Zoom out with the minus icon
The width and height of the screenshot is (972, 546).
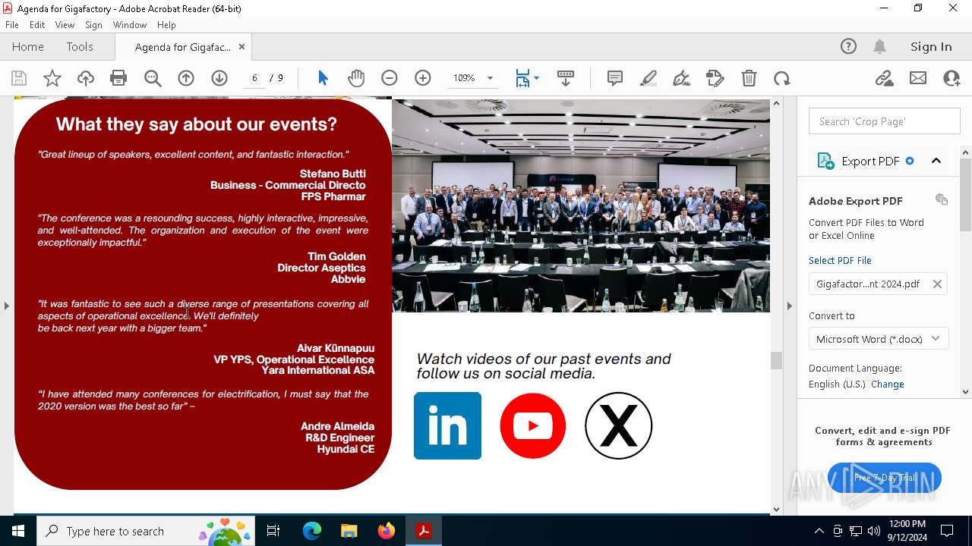(x=390, y=78)
